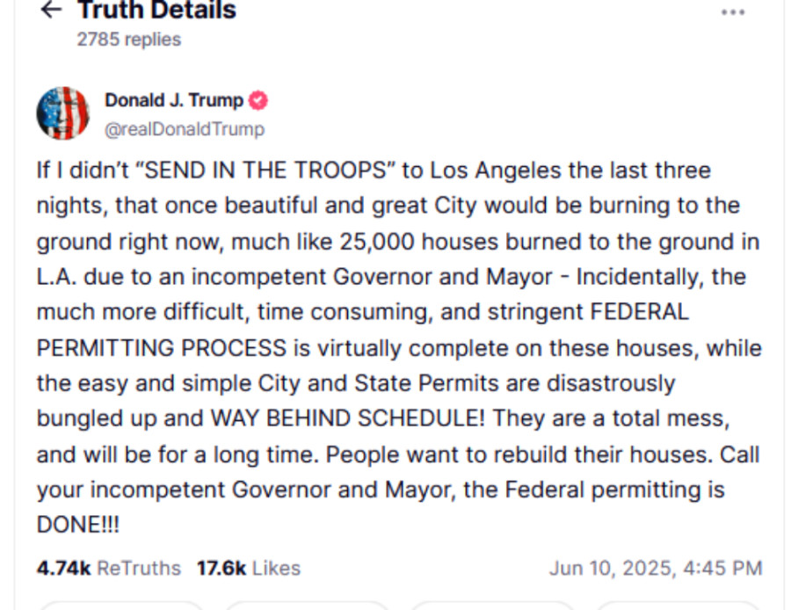This screenshot has width=791, height=610.
Task: Click the word Likes next to its count
Action: tap(276, 569)
